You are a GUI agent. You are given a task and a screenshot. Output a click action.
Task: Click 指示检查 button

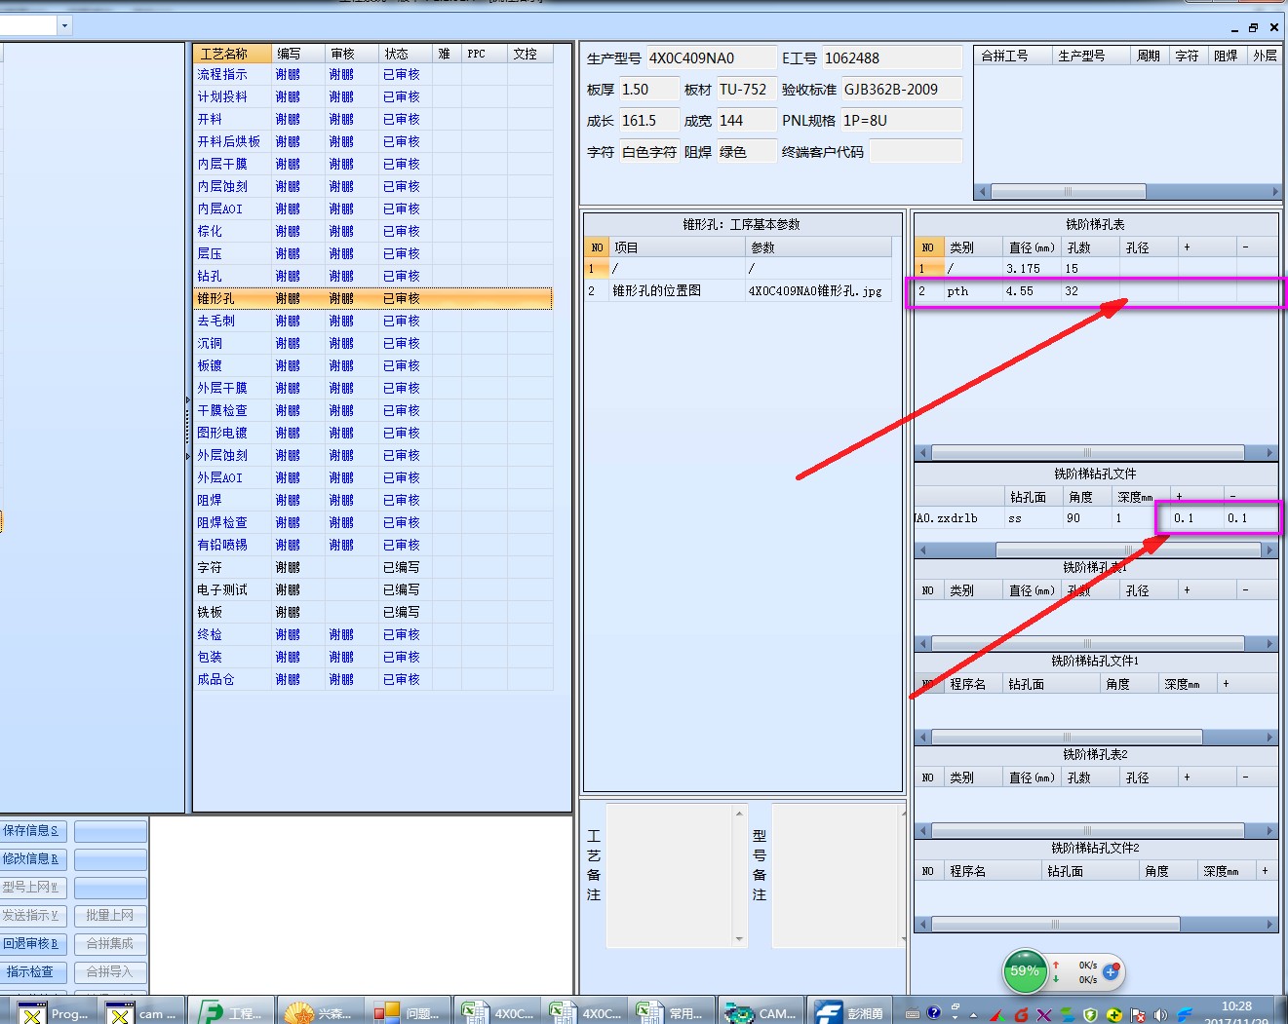(x=32, y=972)
